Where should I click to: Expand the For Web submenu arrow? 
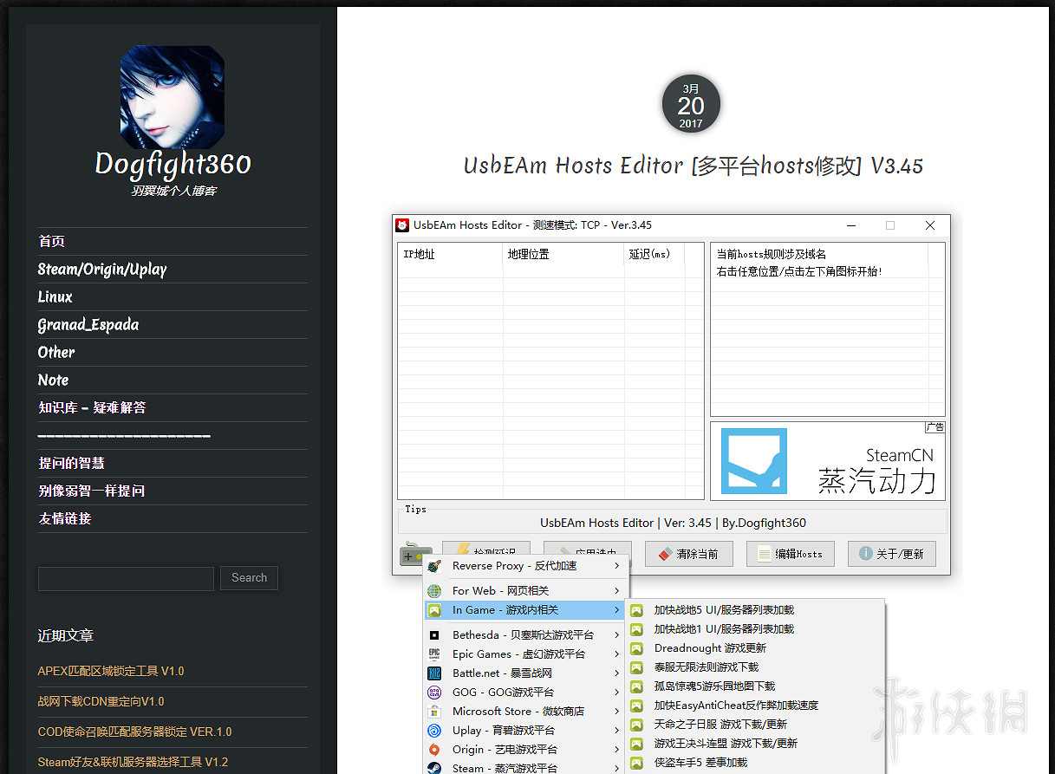coord(617,591)
